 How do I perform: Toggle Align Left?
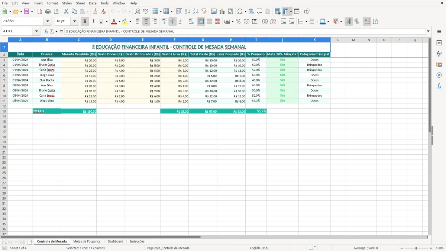(138, 22)
